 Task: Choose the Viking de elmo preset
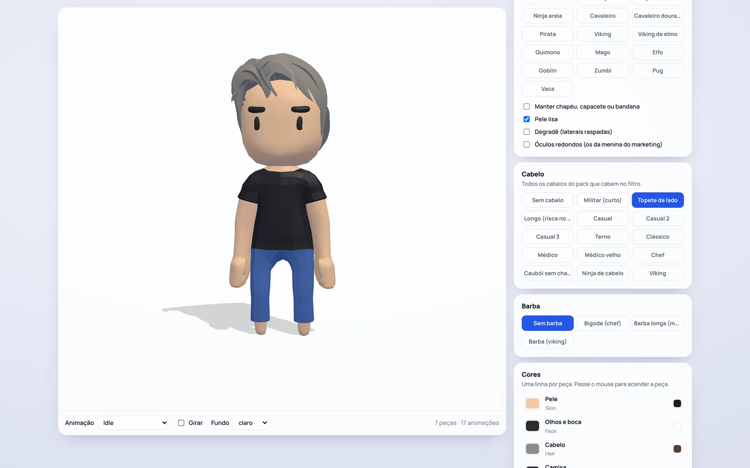[x=658, y=34]
